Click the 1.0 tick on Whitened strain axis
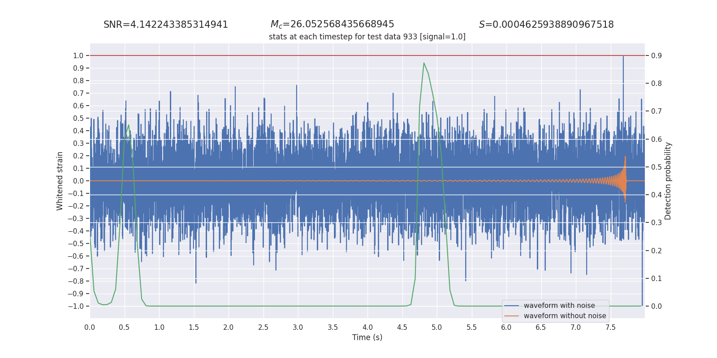717x358 pixels. [78, 55]
